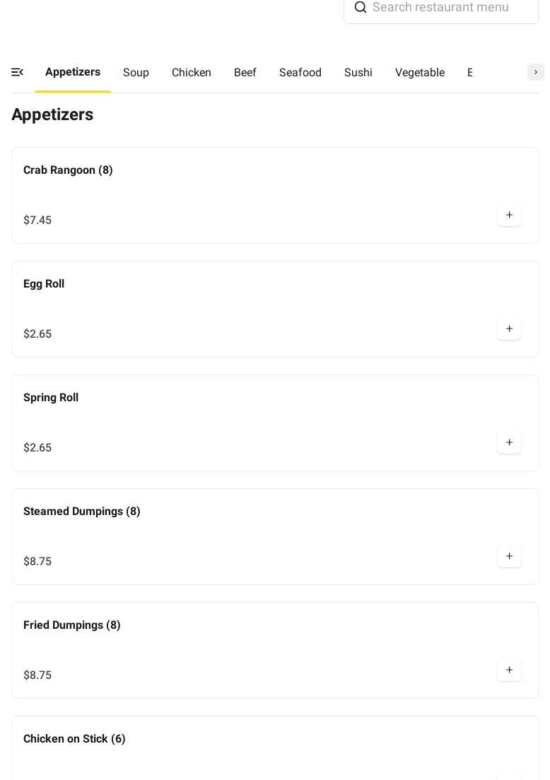Switch to the Chicken tab
The width and height of the screenshot is (550, 780).
[192, 73]
